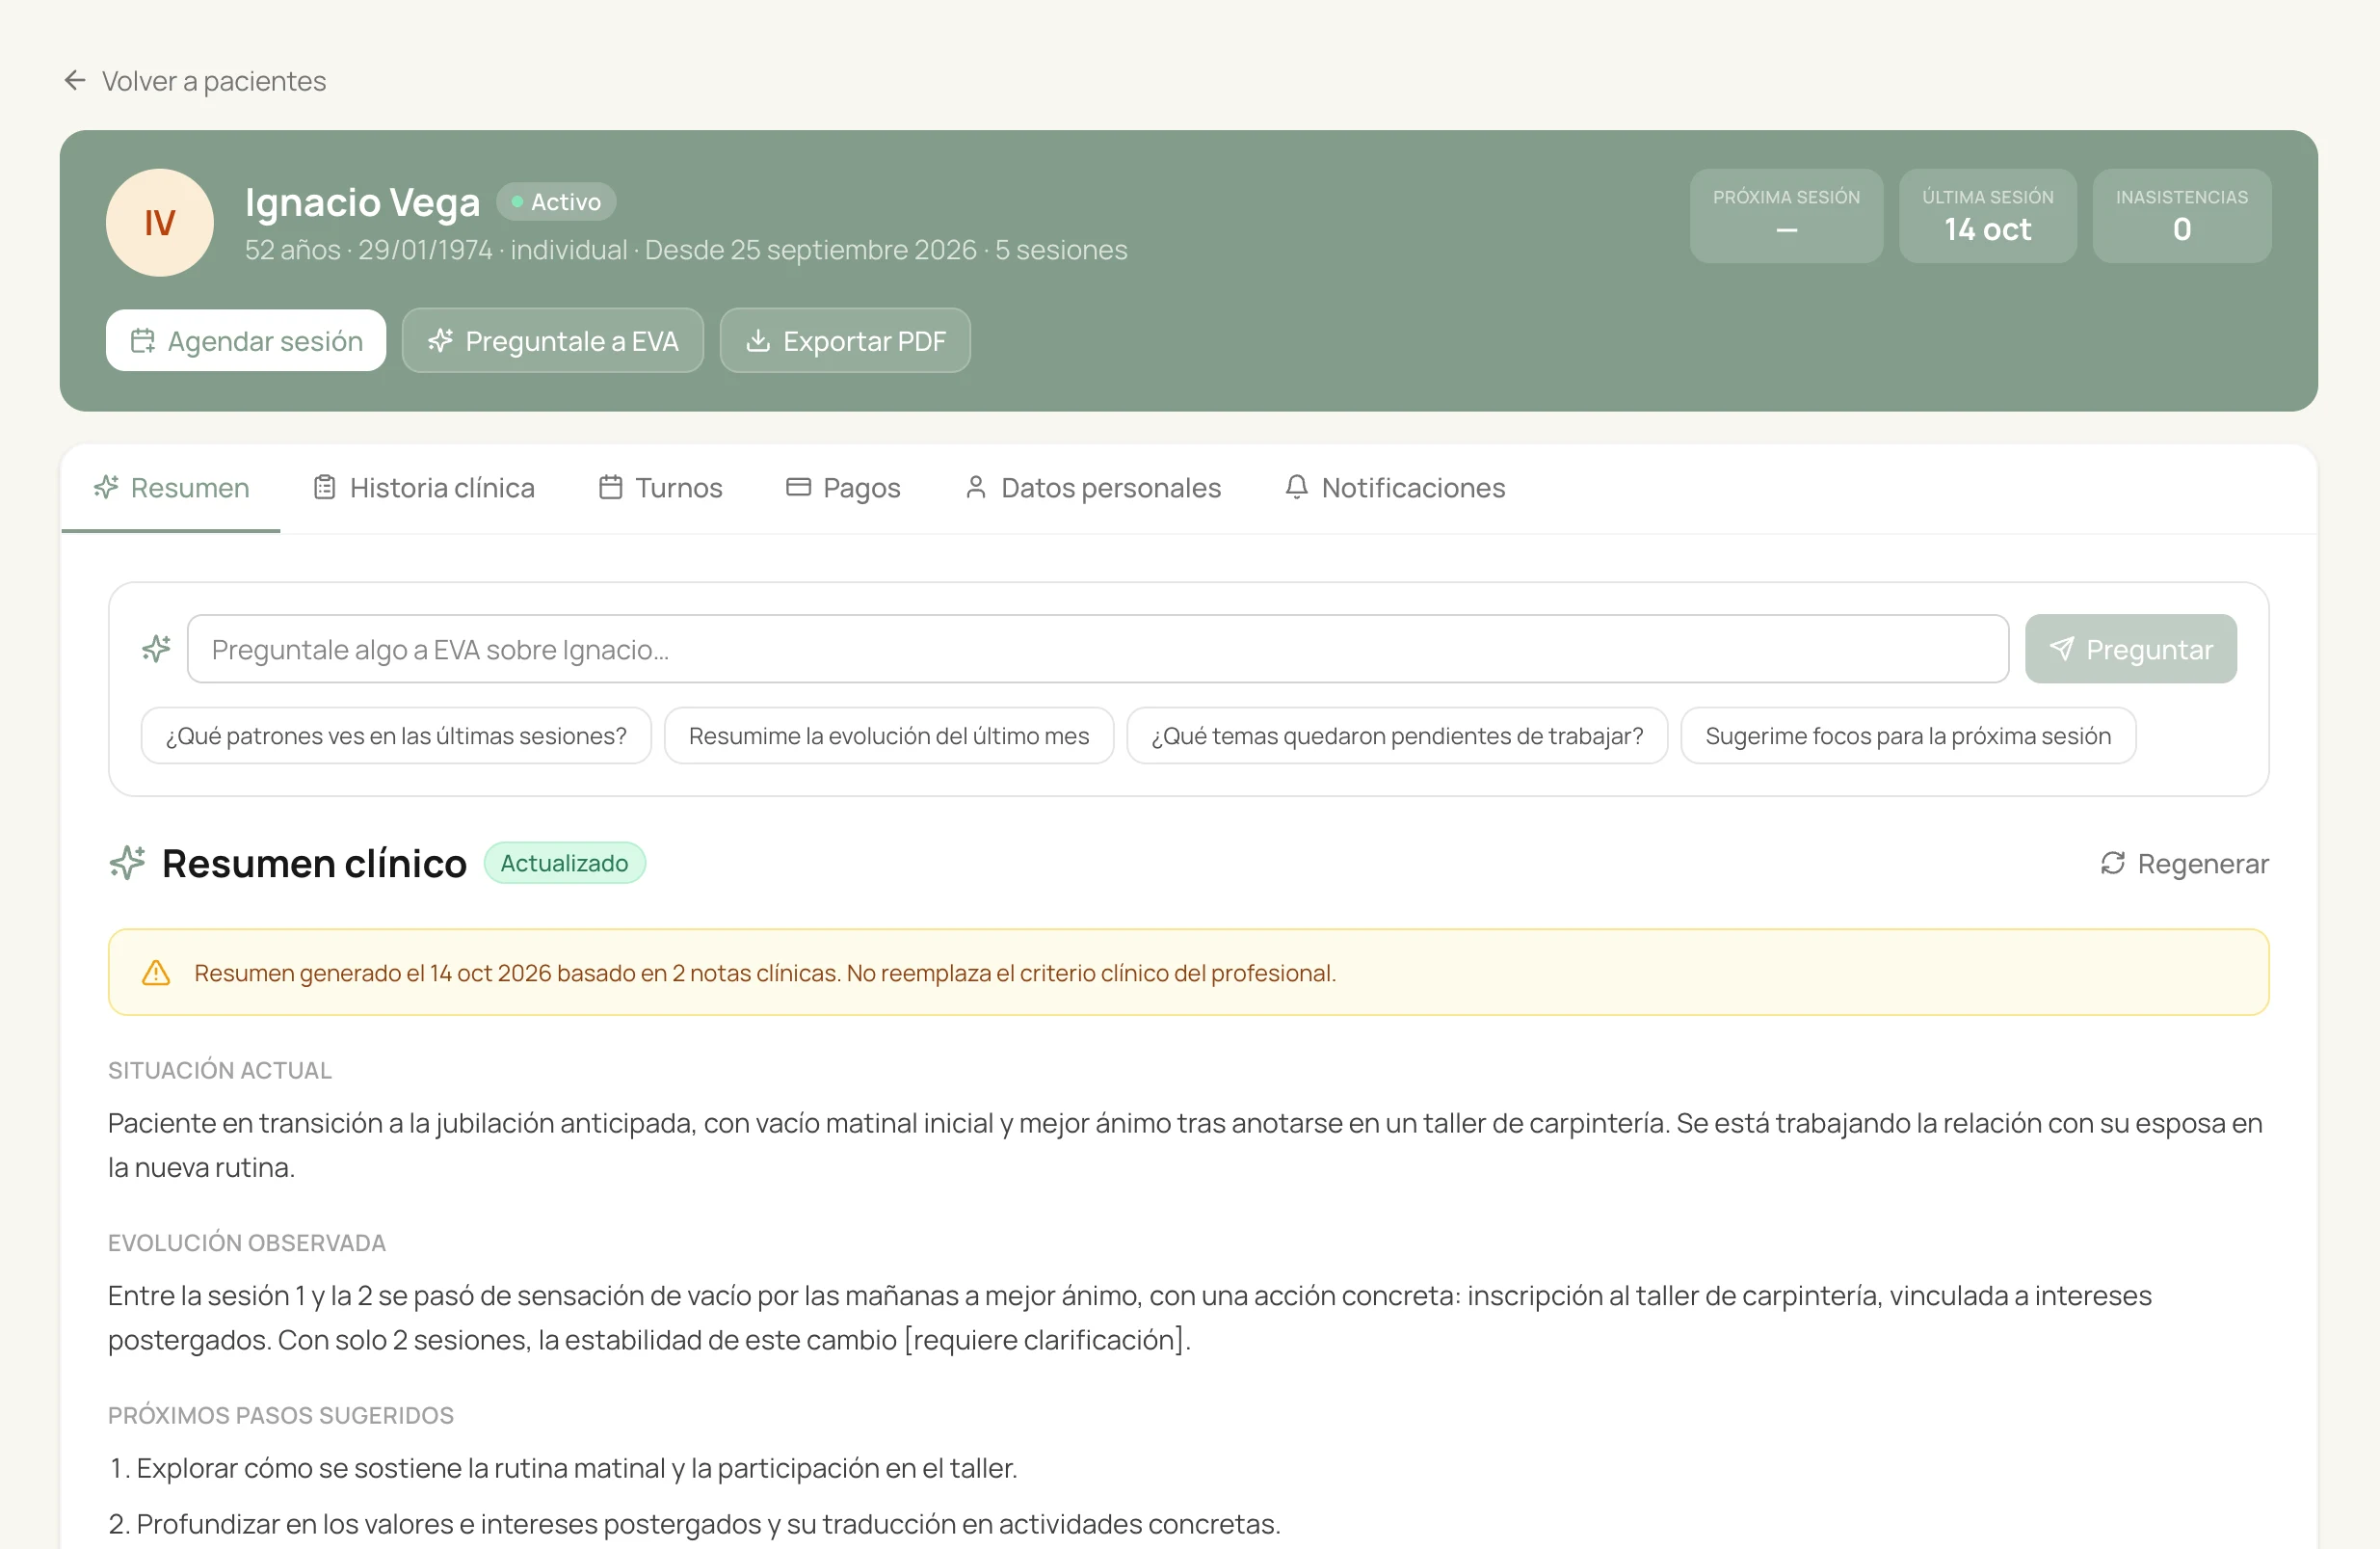The image size is (2380, 1549).
Task: Click the Activo status badge
Action: pyautogui.click(x=556, y=201)
